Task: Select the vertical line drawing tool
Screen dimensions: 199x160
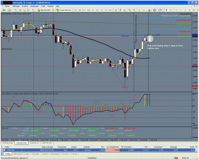Action: (176, 10)
